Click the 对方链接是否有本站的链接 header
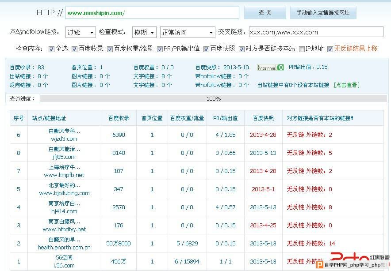This screenshot has height=271, width=391. pyautogui.click(x=320, y=118)
